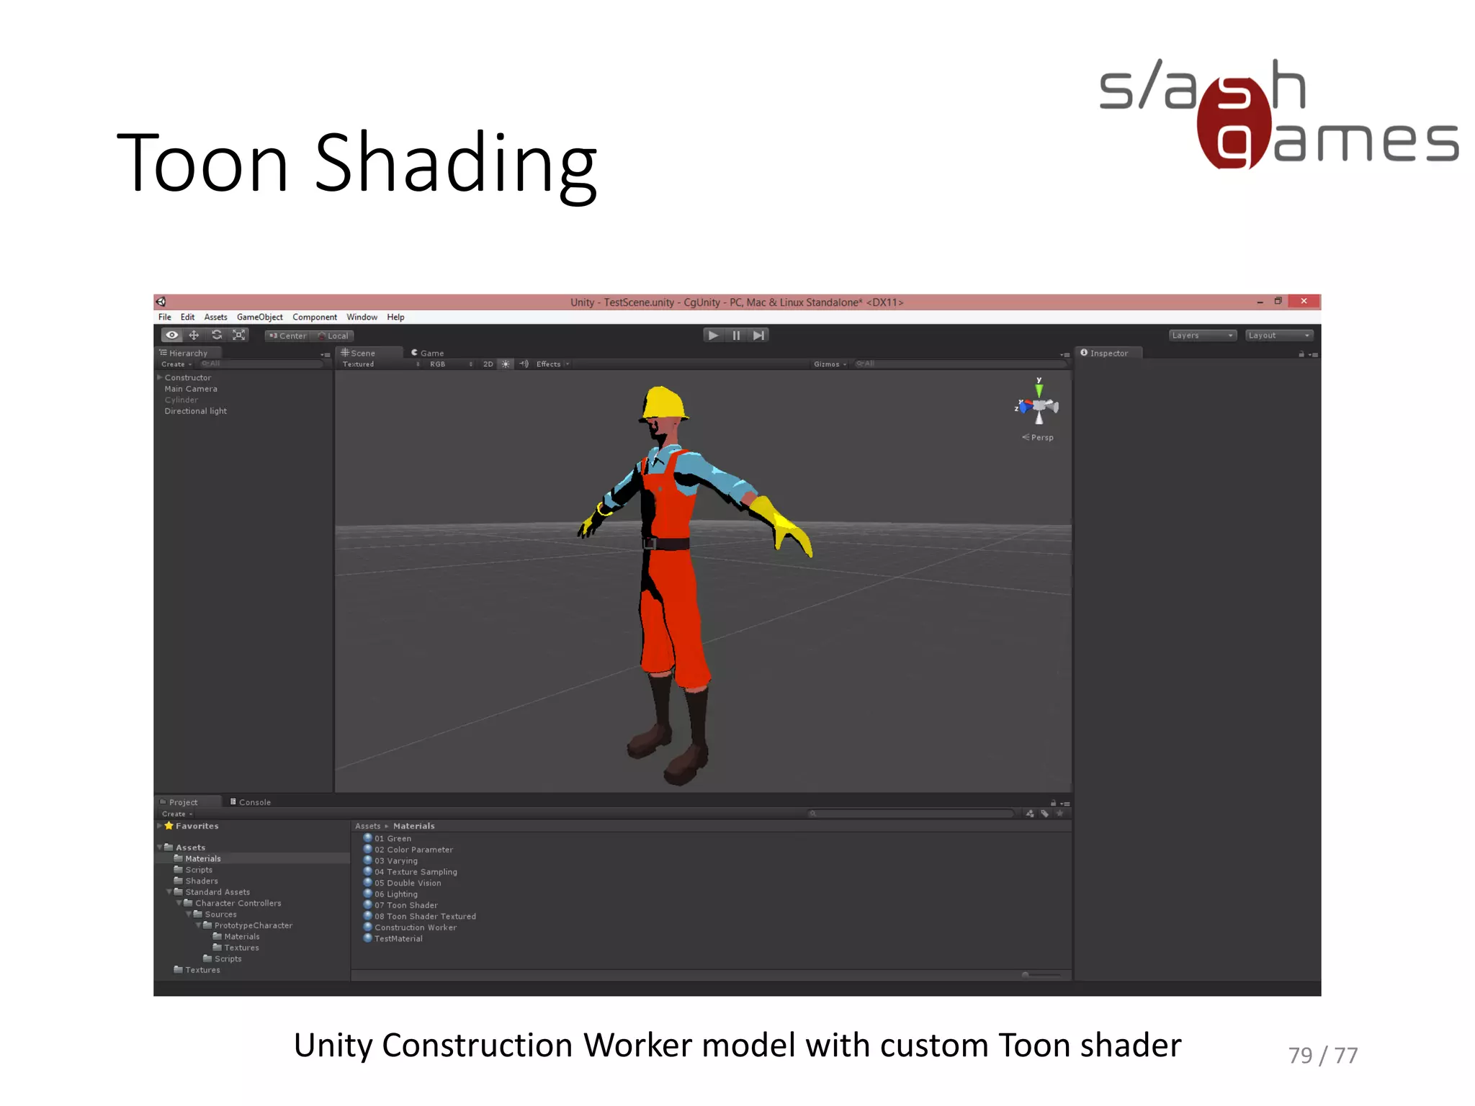
Task: Click the search by label tag icon
Action: [1044, 814]
